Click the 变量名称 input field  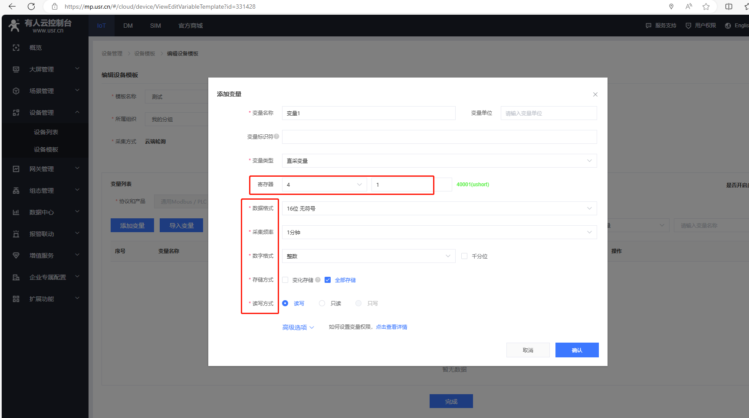368,113
